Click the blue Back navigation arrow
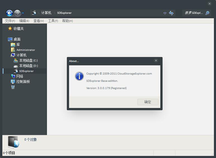The height and width of the screenshot is (158, 216). coord(9,13)
